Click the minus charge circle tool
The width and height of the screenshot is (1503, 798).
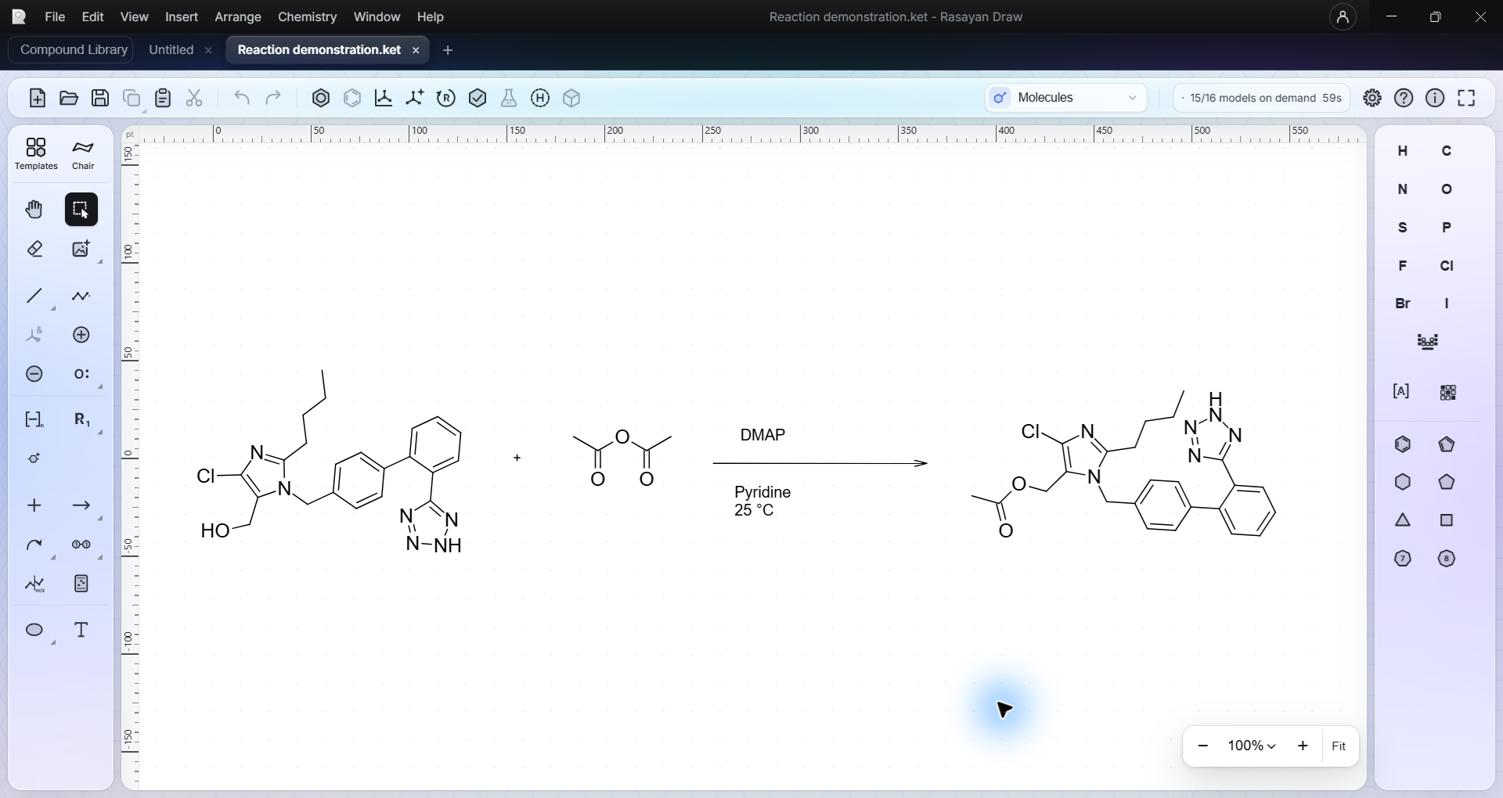point(34,374)
